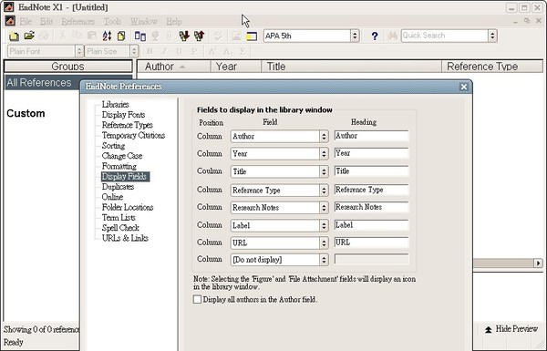Viewport: 547px width, 351px height.
Task: Click the Sort References A-Z icon
Action: coord(107,36)
